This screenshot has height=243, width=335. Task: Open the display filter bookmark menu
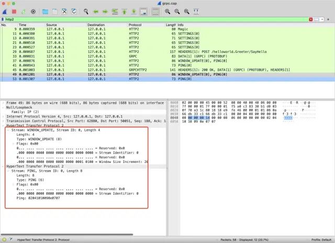3,19
